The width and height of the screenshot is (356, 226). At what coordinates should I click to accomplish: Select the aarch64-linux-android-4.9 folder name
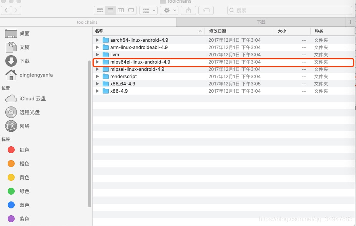(139, 40)
